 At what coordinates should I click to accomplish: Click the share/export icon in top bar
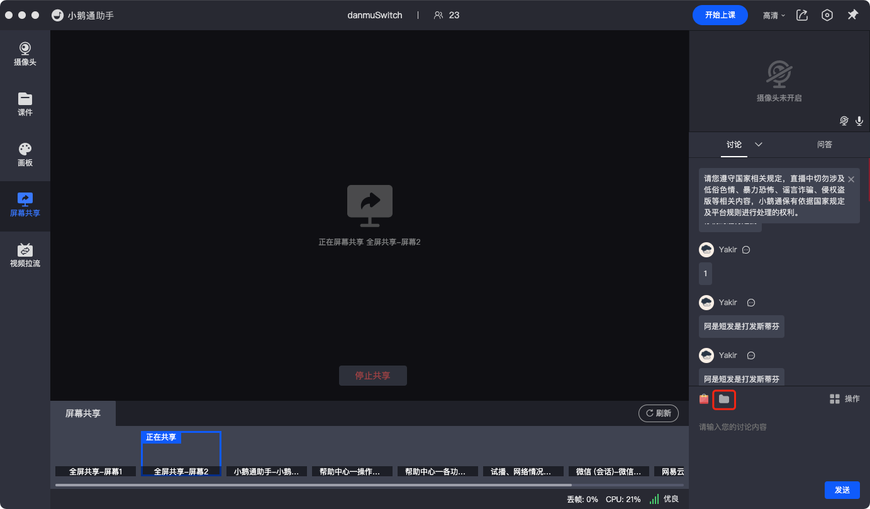coord(802,15)
